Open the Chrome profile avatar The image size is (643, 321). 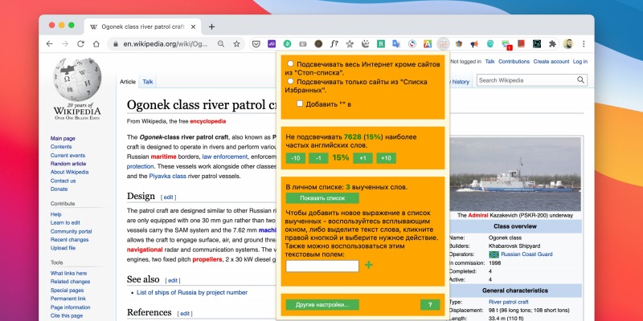point(568,44)
